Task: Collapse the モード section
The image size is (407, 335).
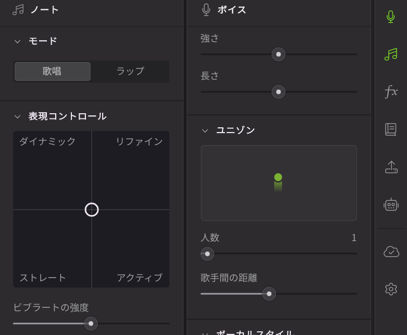Action: [x=17, y=41]
